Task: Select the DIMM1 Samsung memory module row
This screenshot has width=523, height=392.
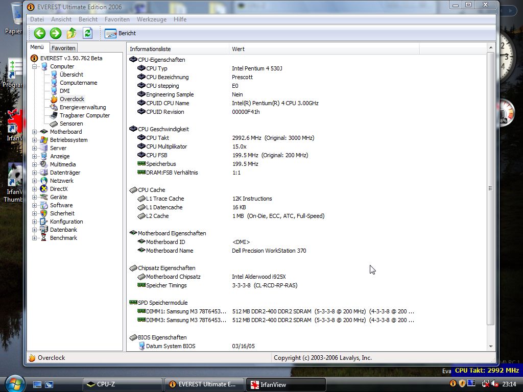Action: pos(273,311)
